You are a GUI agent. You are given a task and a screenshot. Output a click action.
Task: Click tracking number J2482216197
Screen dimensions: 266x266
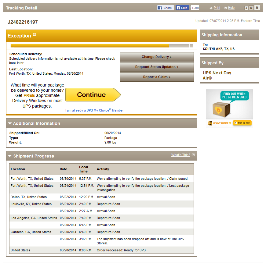[23, 22]
